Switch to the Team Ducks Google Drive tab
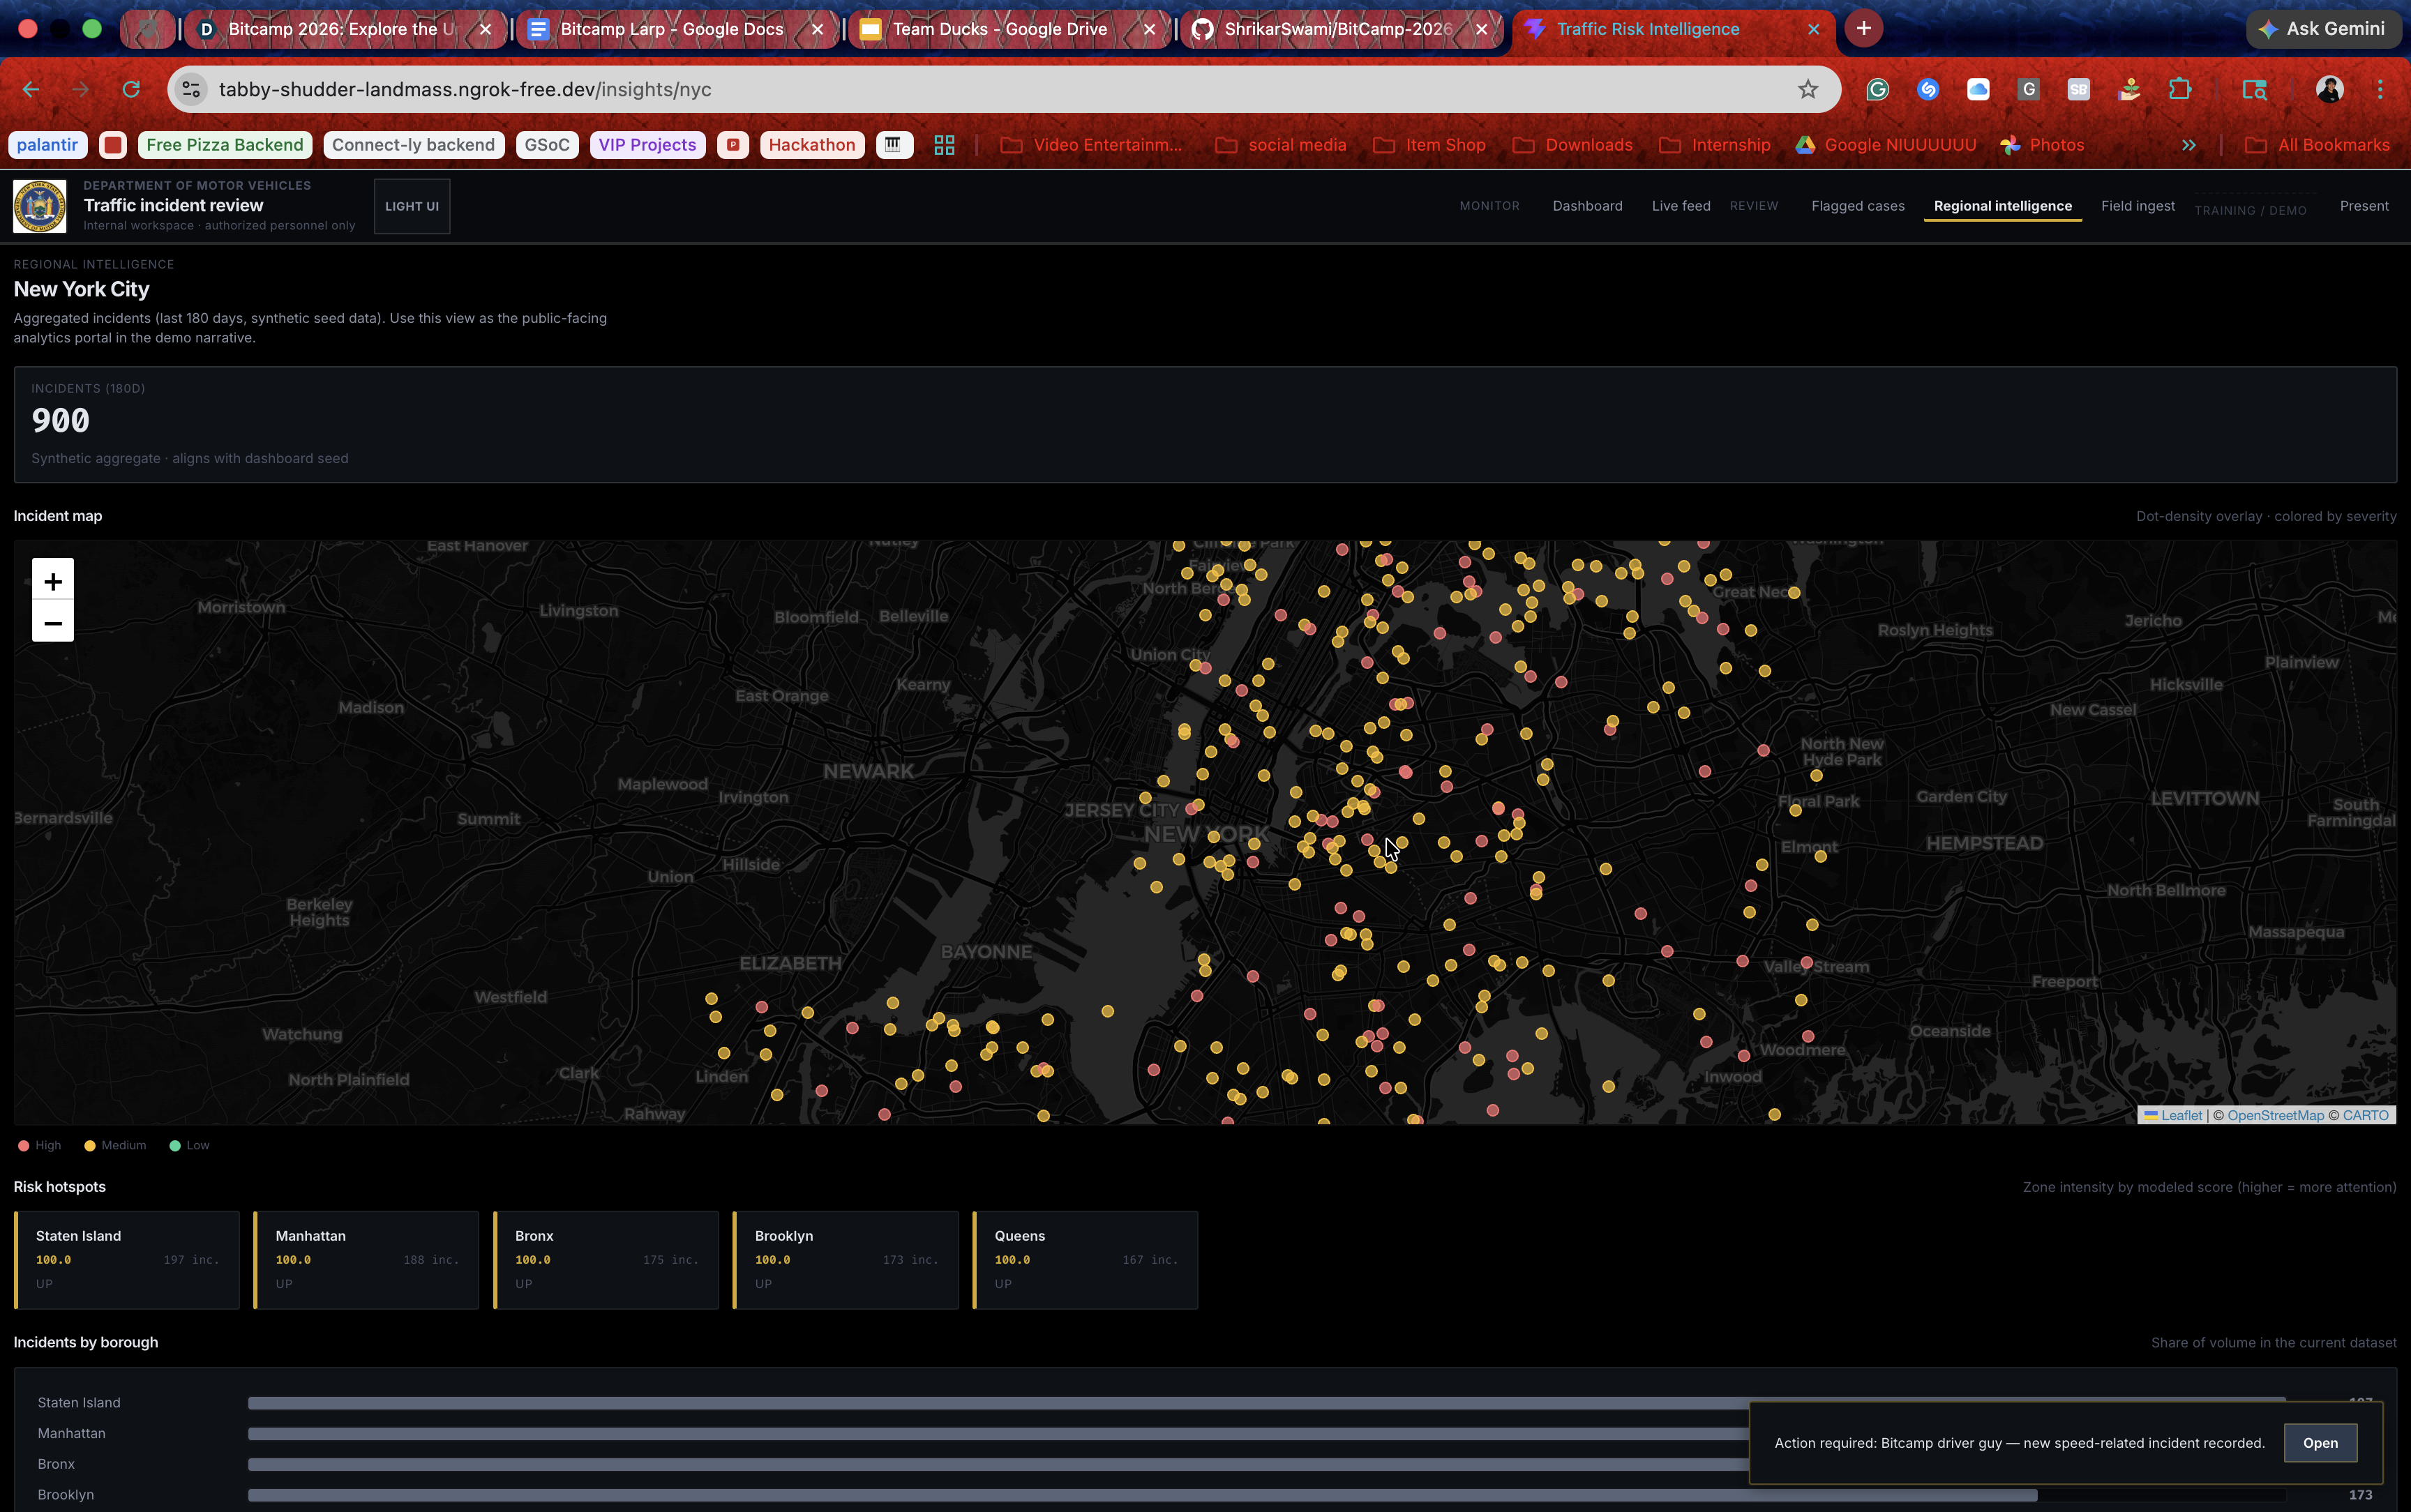This screenshot has height=1512, width=2411. 999,29
